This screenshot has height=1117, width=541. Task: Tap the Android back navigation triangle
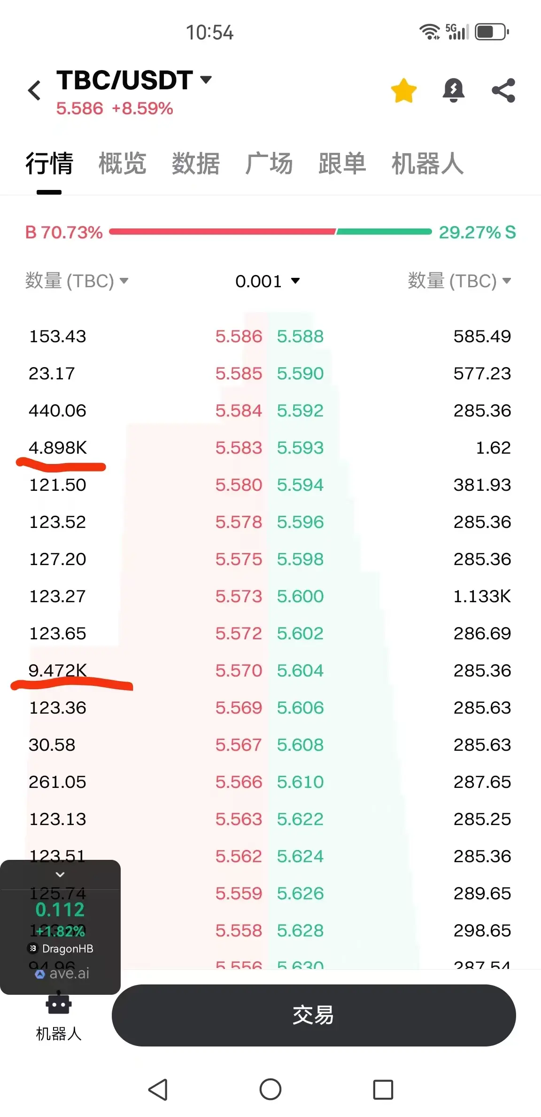pyautogui.click(x=158, y=1090)
